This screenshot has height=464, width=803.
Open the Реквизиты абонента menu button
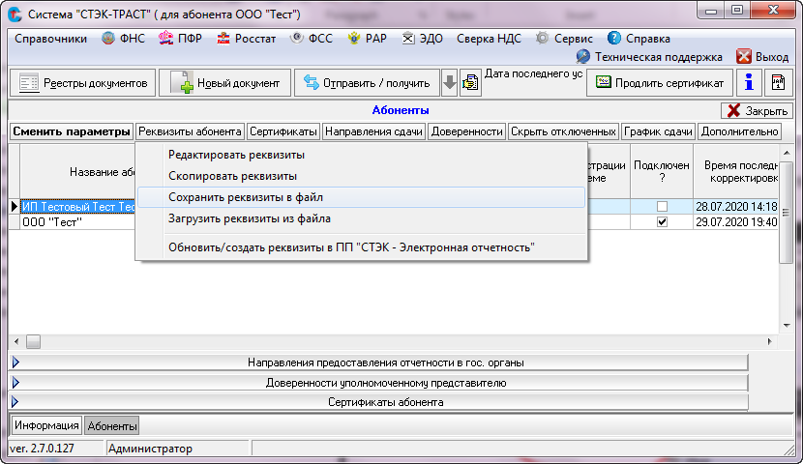click(190, 131)
